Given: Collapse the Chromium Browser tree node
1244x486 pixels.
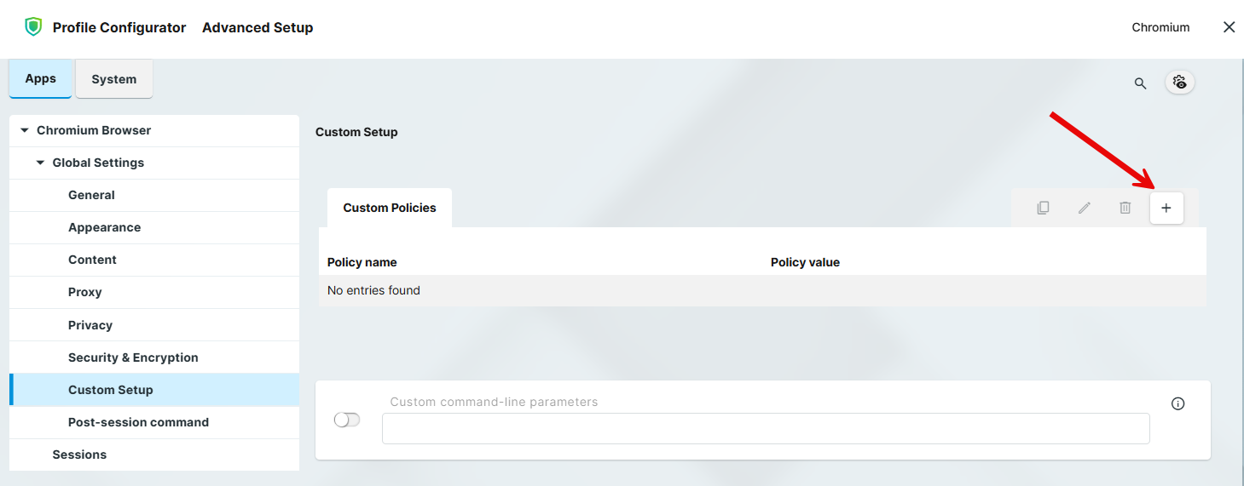Looking at the screenshot, I should pyautogui.click(x=25, y=130).
